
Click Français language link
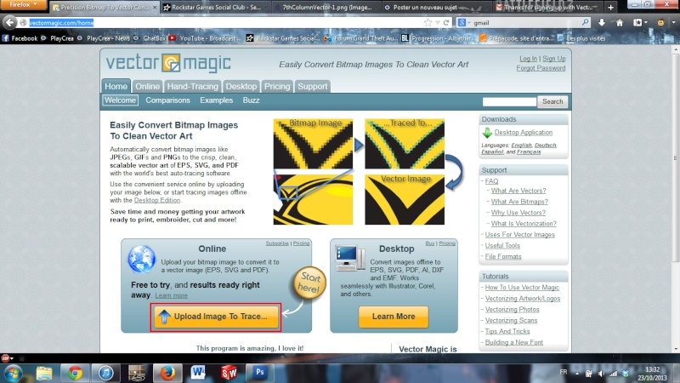(529, 152)
